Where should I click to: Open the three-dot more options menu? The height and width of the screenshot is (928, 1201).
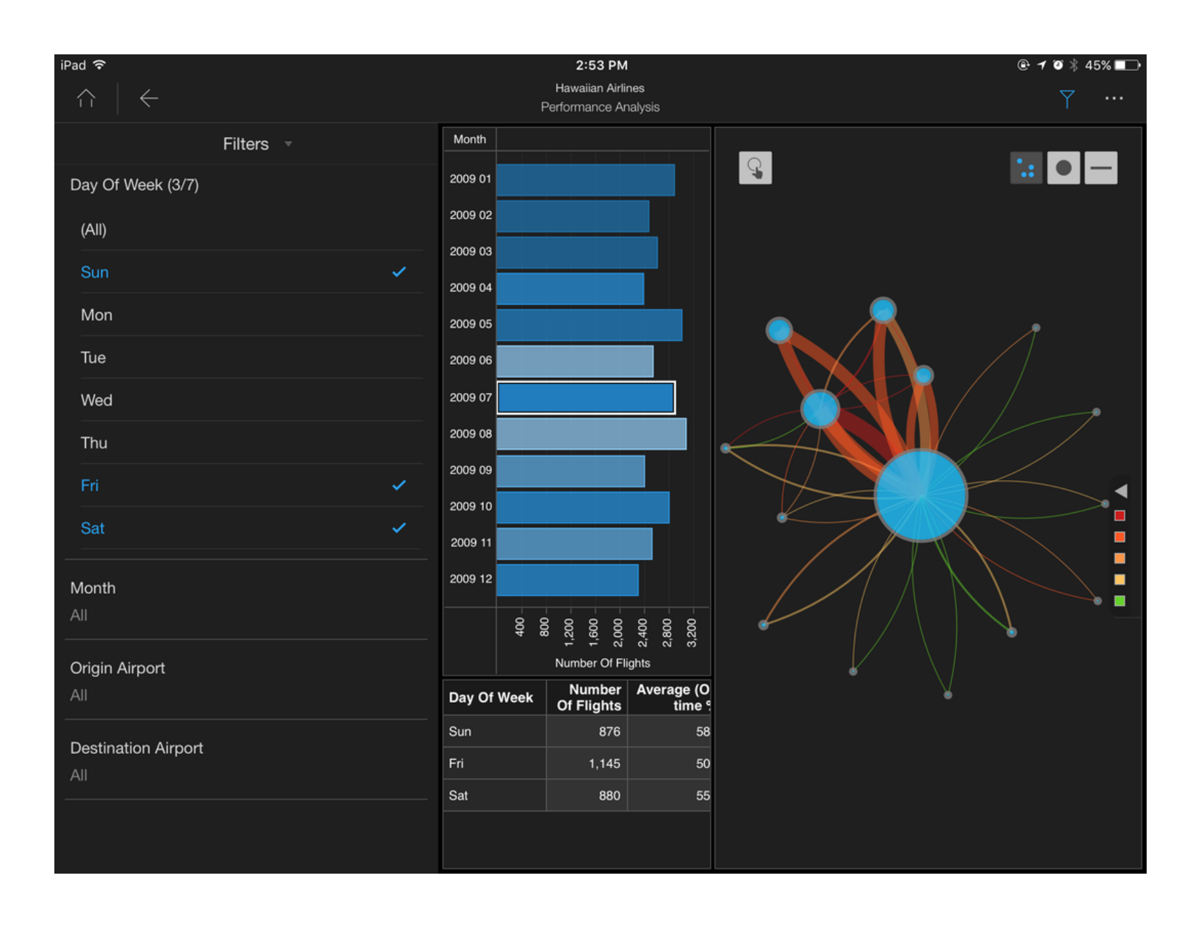click(x=1113, y=98)
